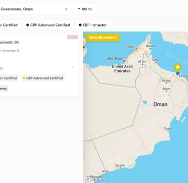Click the Oman country label
The width and height of the screenshot is (188, 183).
pos(160,104)
